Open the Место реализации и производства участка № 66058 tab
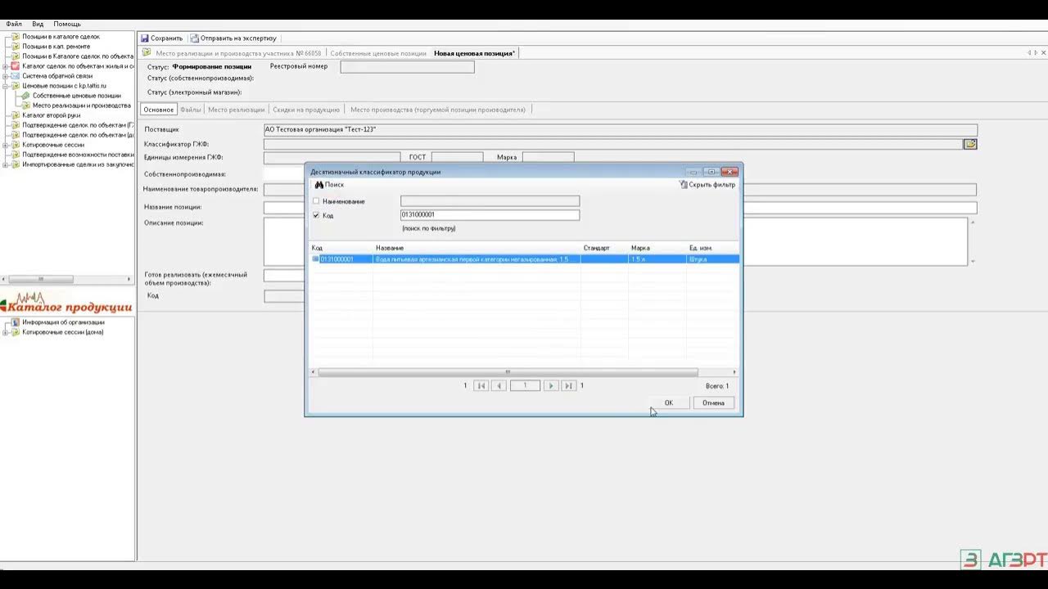The height and width of the screenshot is (589, 1048). (238, 53)
